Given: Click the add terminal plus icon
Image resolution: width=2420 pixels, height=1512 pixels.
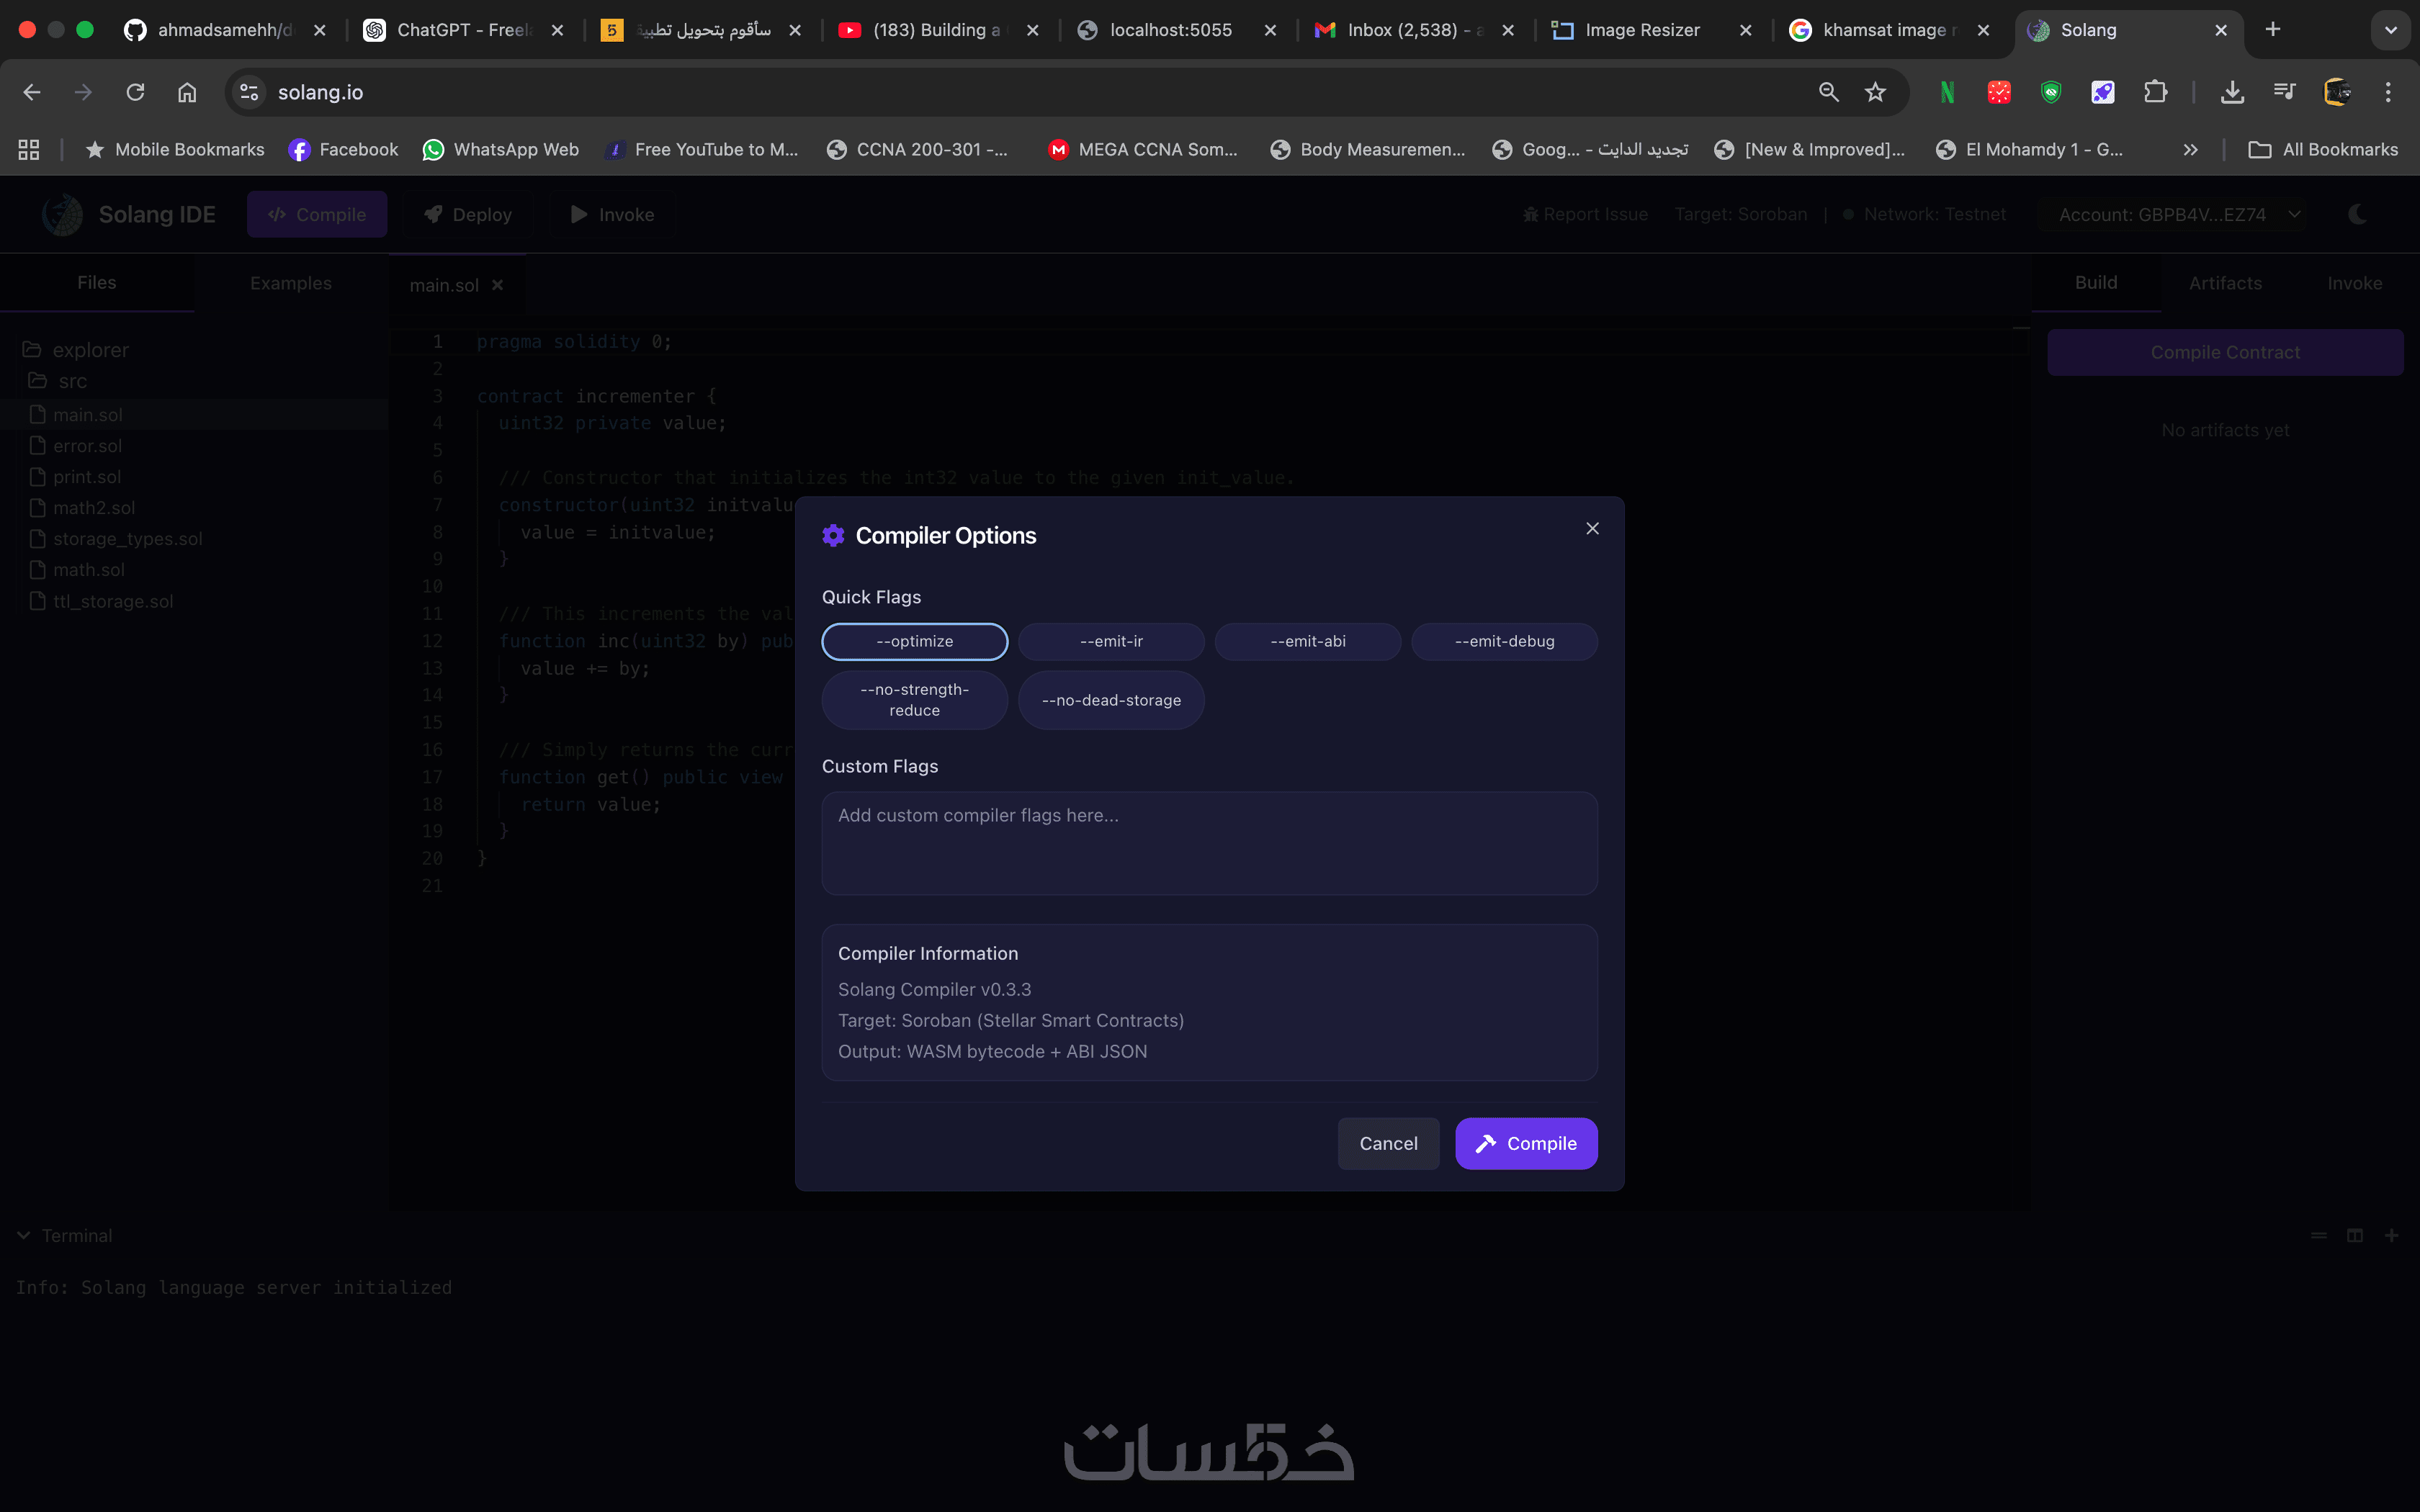Looking at the screenshot, I should click(2391, 1236).
